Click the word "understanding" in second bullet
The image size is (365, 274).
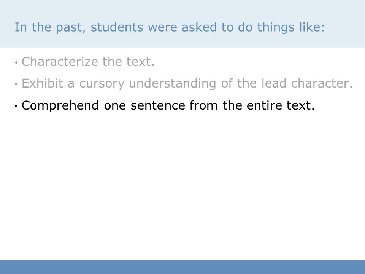point(173,83)
